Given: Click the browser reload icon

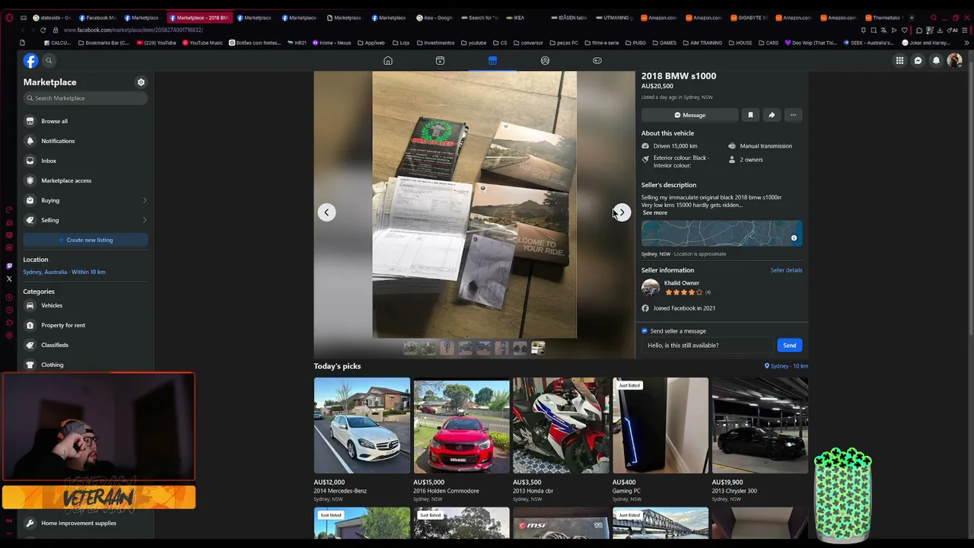Looking at the screenshot, I should click(43, 30).
